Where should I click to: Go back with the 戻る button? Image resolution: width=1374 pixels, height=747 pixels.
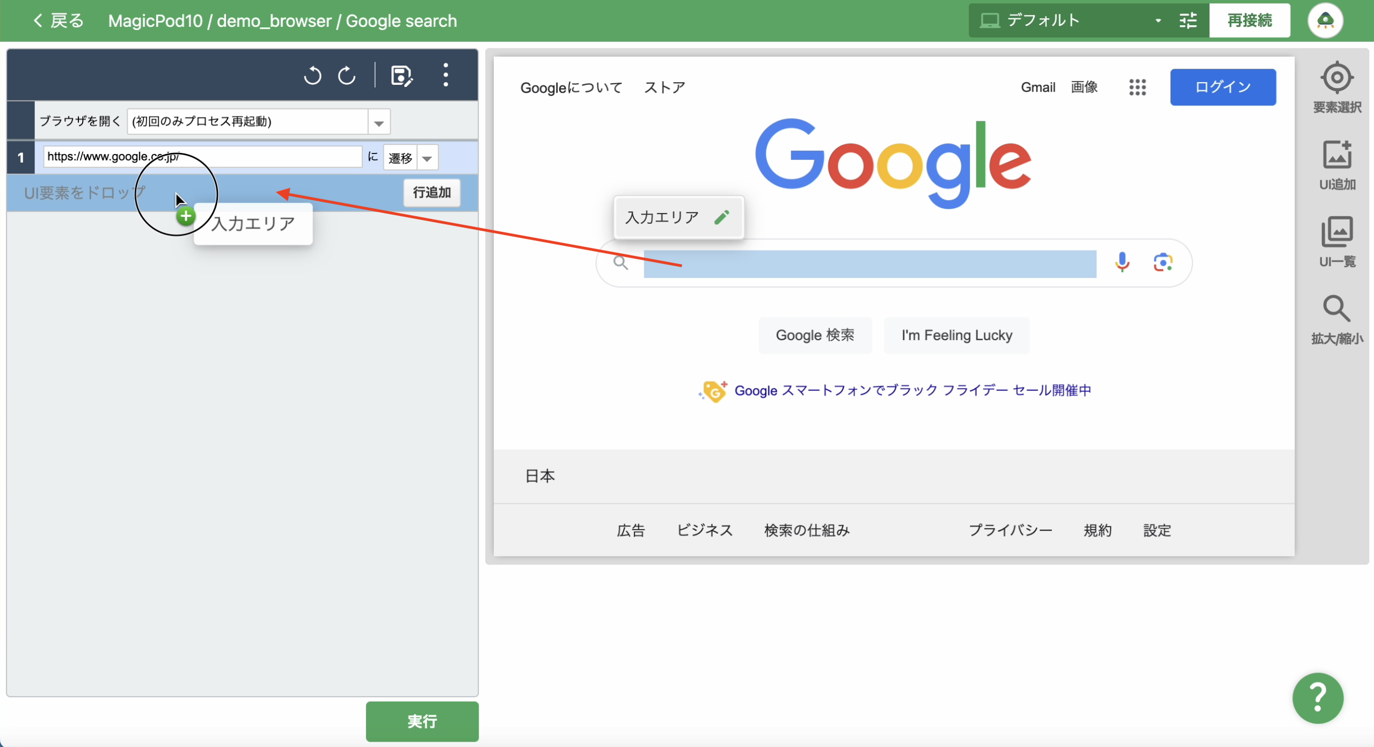click(x=58, y=20)
